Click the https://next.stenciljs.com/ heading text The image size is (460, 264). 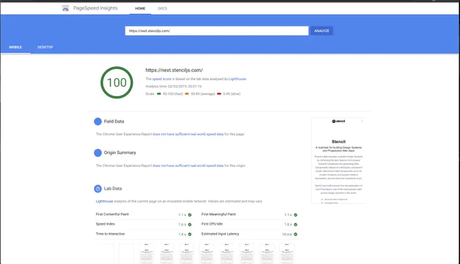coord(175,70)
